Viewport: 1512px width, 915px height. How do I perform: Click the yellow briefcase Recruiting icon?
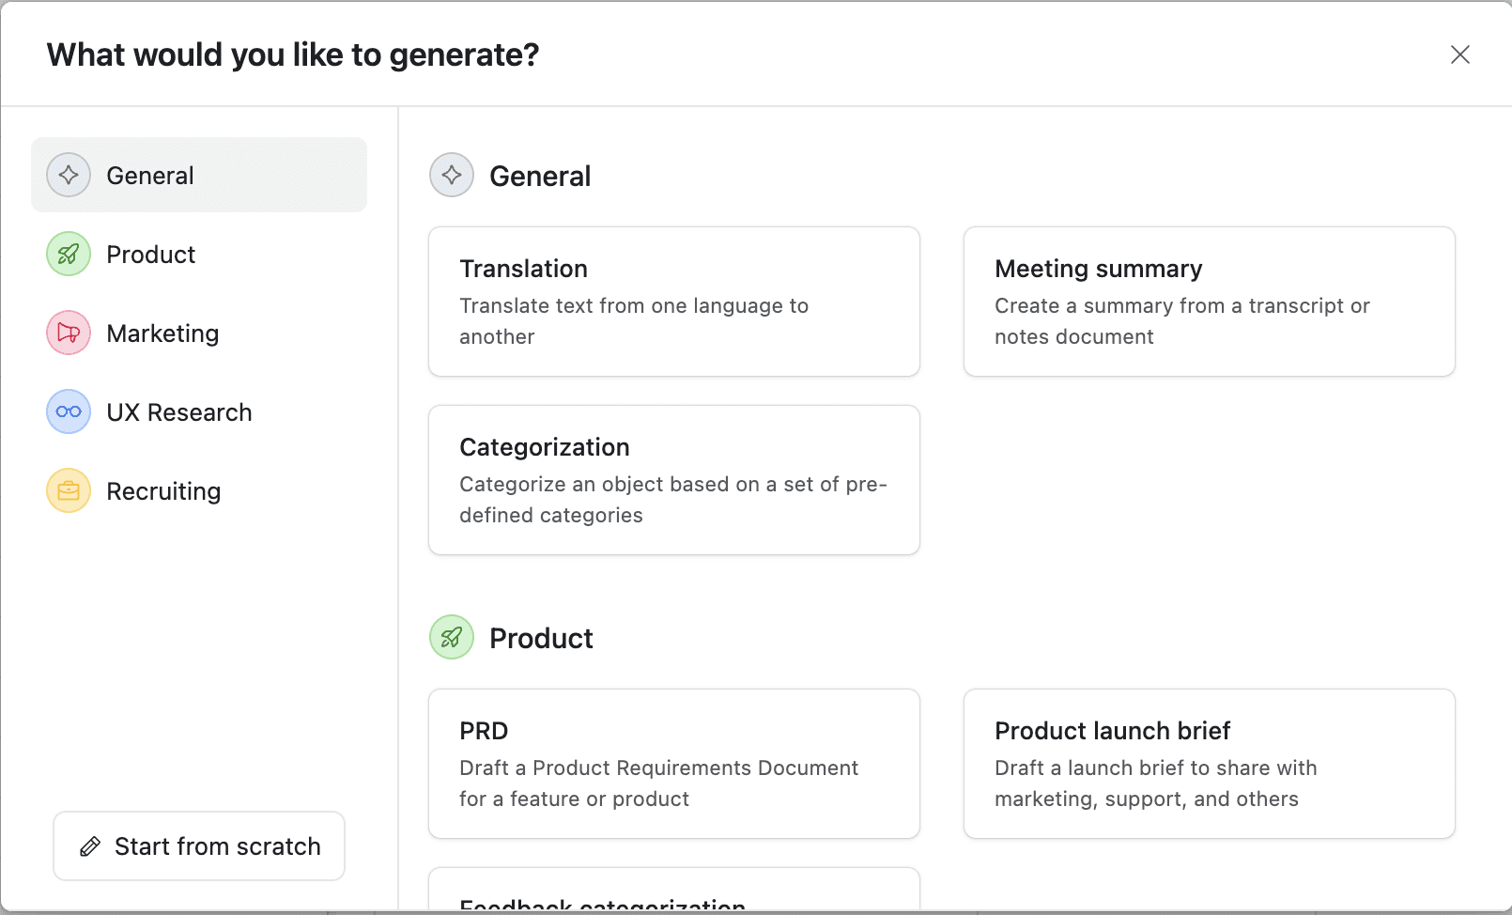click(x=69, y=490)
